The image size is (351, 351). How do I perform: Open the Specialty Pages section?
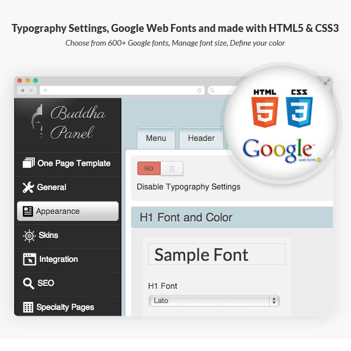pyautogui.click(x=68, y=306)
